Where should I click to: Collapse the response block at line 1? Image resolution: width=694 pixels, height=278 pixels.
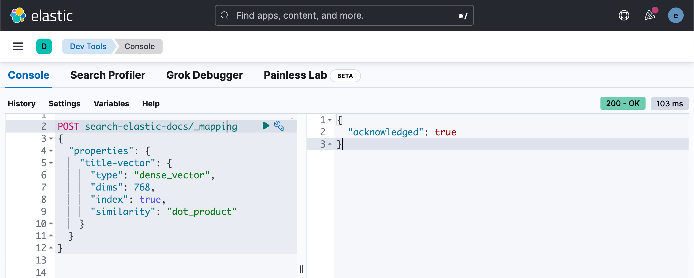pos(330,120)
